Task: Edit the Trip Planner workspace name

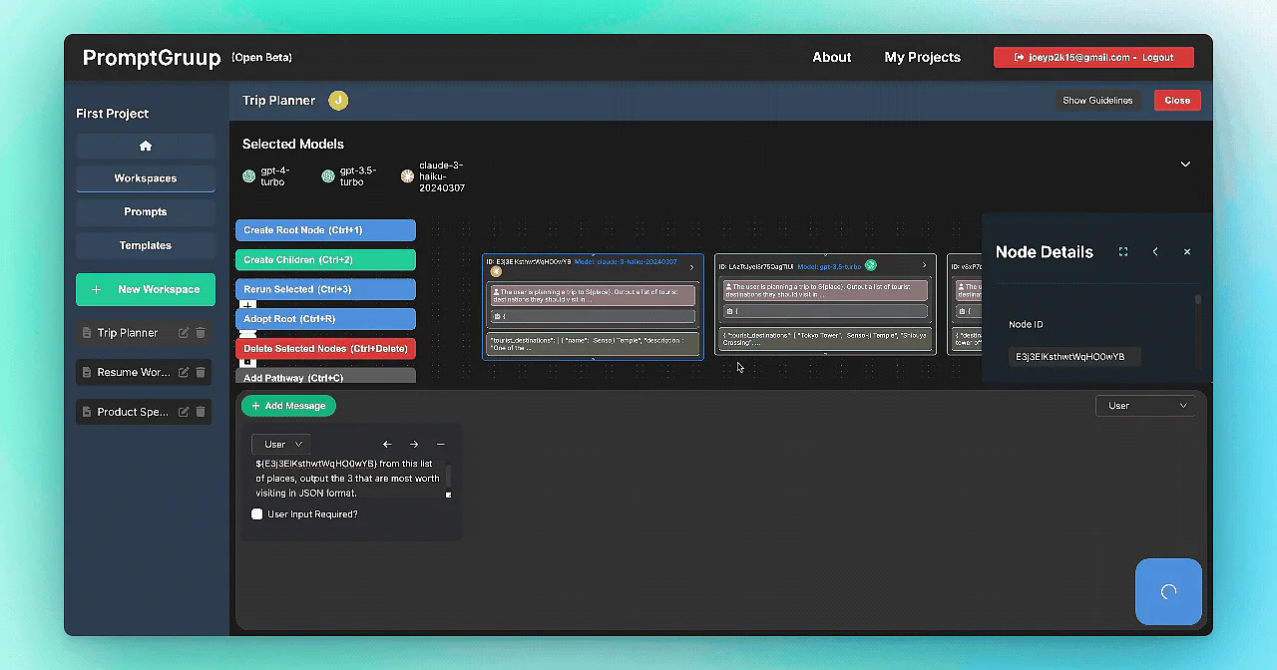Action: point(183,332)
